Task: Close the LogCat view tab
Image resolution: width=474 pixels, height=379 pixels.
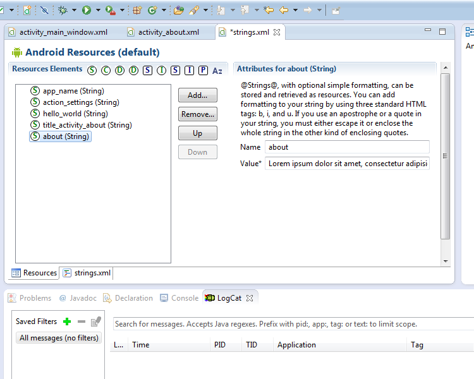Action: point(250,298)
